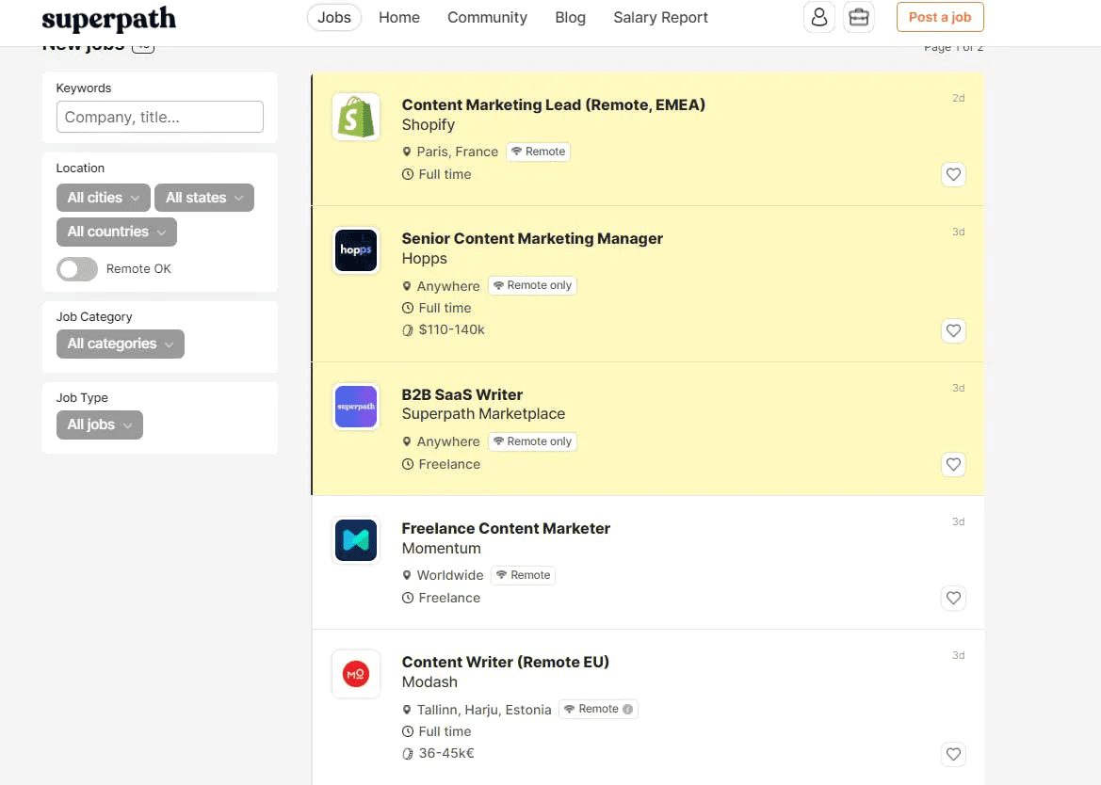The image size is (1101, 785).
Task: Open the Salary Report nav item
Action: click(x=661, y=18)
